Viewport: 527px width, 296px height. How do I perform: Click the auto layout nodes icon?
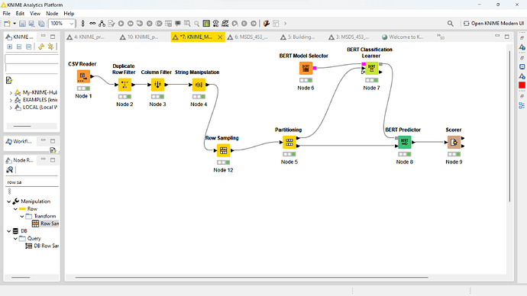pyautogui.click(x=102, y=24)
